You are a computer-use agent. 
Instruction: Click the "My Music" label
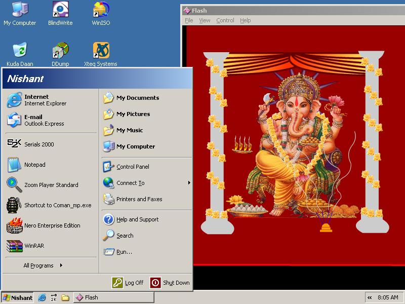pyautogui.click(x=130, y=130)
